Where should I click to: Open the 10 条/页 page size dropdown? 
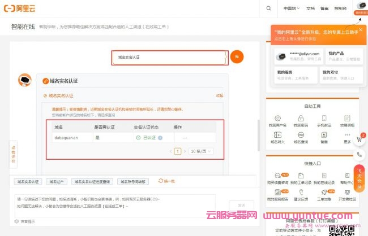coord(201,151)
